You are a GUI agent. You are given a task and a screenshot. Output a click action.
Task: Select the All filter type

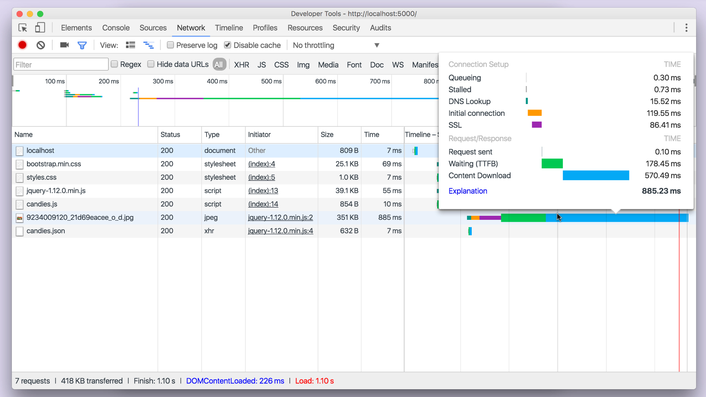[x=219, y=65]
